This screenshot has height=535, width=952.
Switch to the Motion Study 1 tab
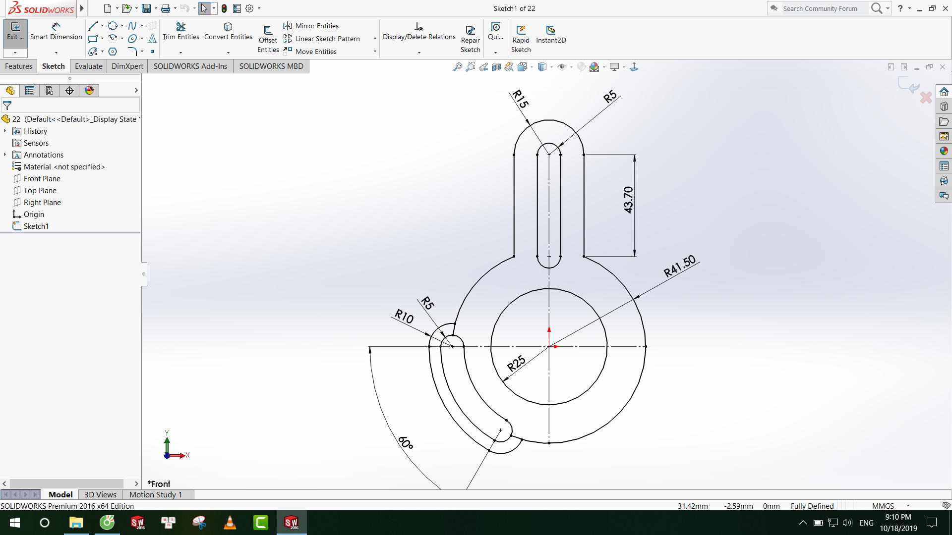coord(156,494)
